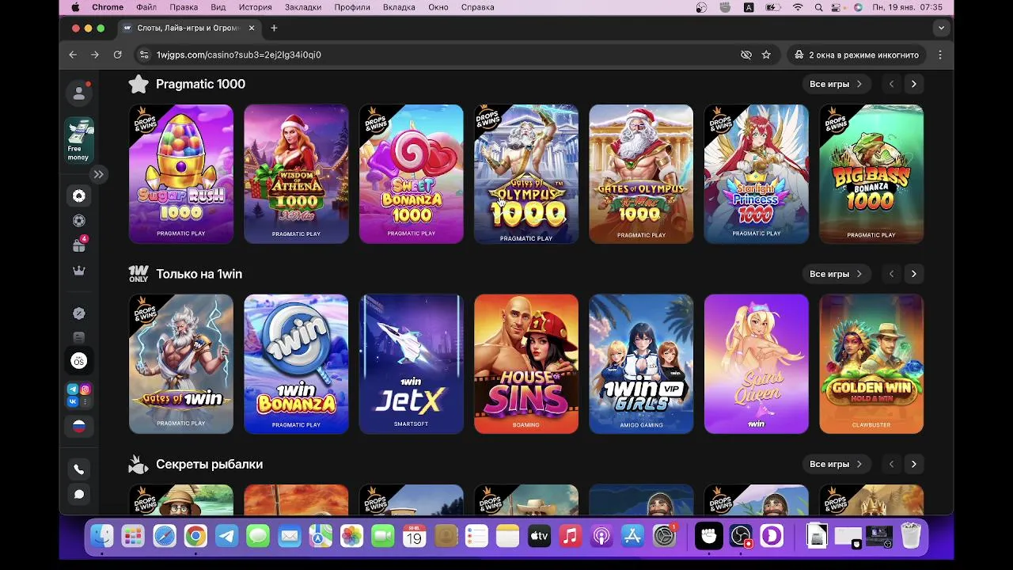Click the Free money sidebar tile

(79, 141)
